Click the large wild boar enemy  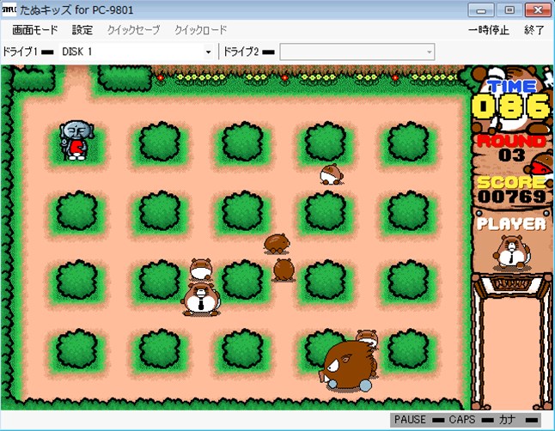pos(348,366)
